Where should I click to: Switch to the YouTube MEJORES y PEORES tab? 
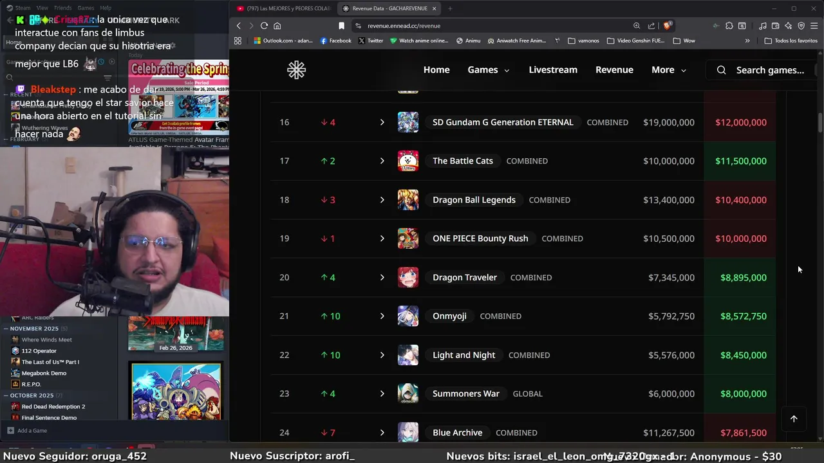point(283,8)
